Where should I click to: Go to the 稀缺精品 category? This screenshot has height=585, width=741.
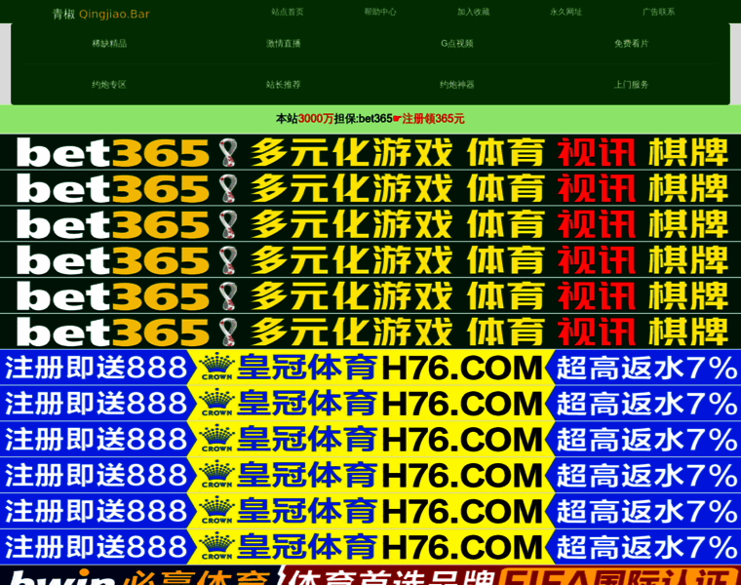[109, 44]
